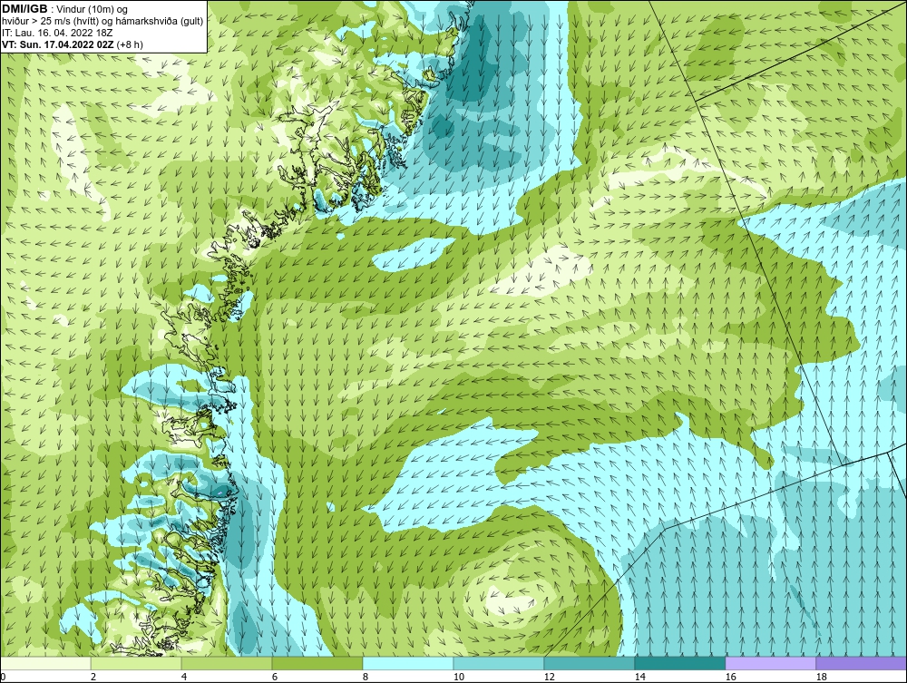
Task: Click legend scale label 6
Action: click(x=274, y=677)
